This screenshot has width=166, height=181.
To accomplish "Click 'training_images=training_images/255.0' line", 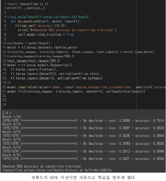I will 40,56.
